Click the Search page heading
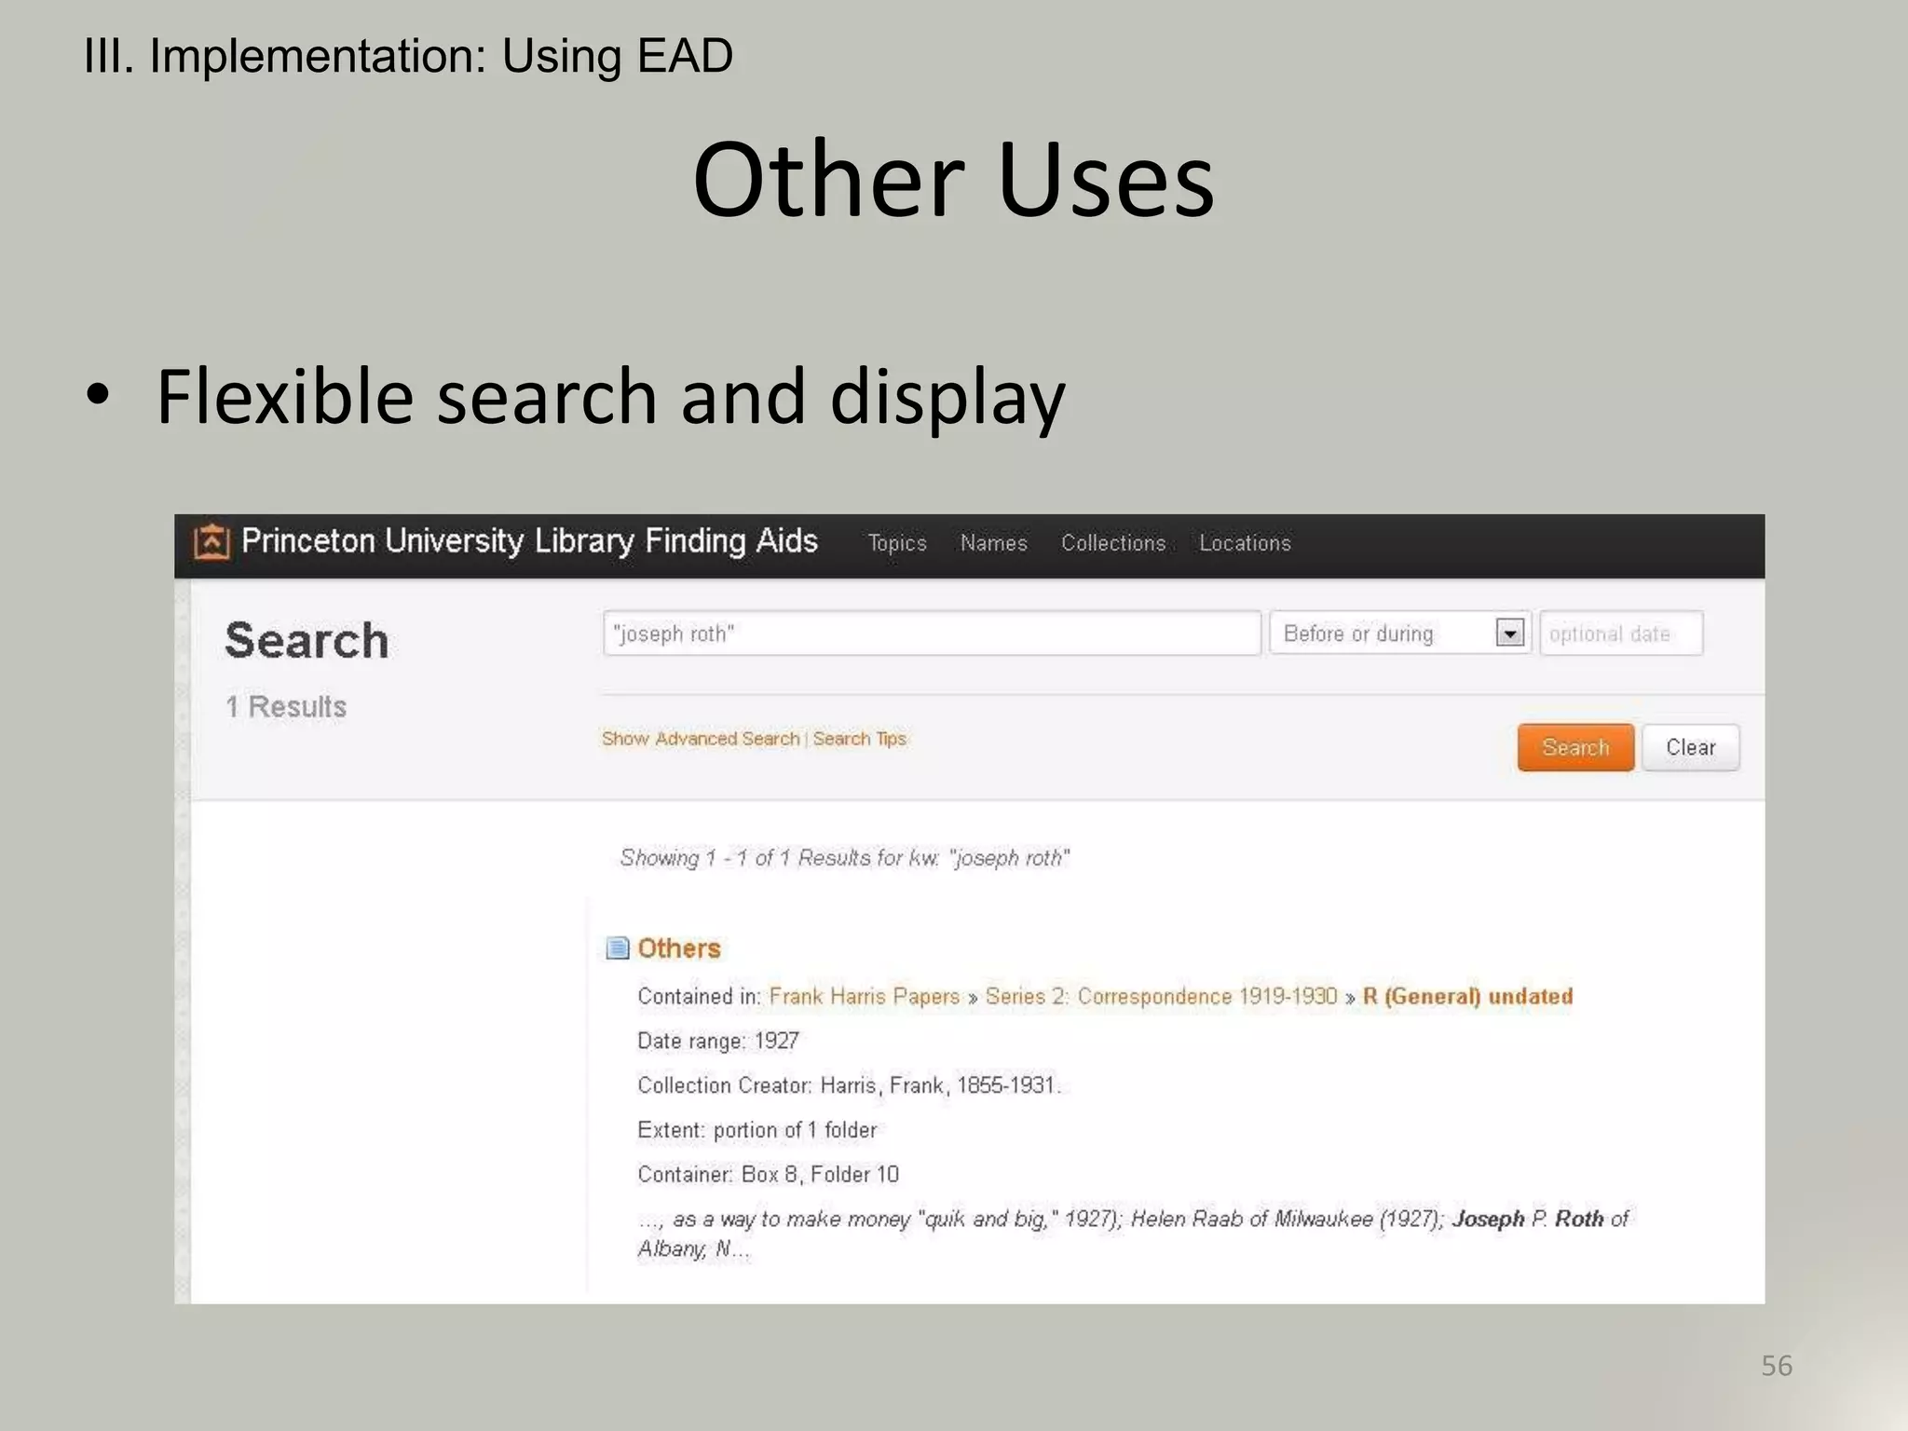The height and width of the screenshot is (1431, 1908). pos(307,641)
